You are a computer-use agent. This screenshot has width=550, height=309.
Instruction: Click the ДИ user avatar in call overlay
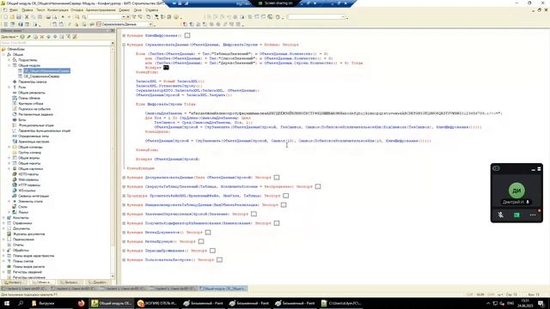[516, 191]
